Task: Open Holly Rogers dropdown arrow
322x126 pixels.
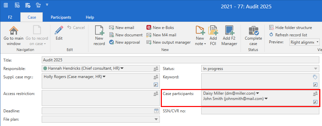Action: point(104,77)
